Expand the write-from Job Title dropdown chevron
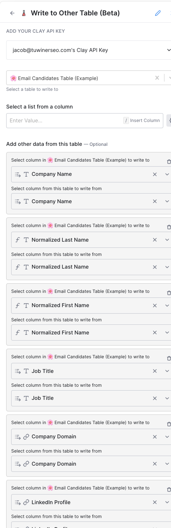Image resolution: width=171 pixels, height=528 pixels. pyautogui.click(x=167, y=398)
